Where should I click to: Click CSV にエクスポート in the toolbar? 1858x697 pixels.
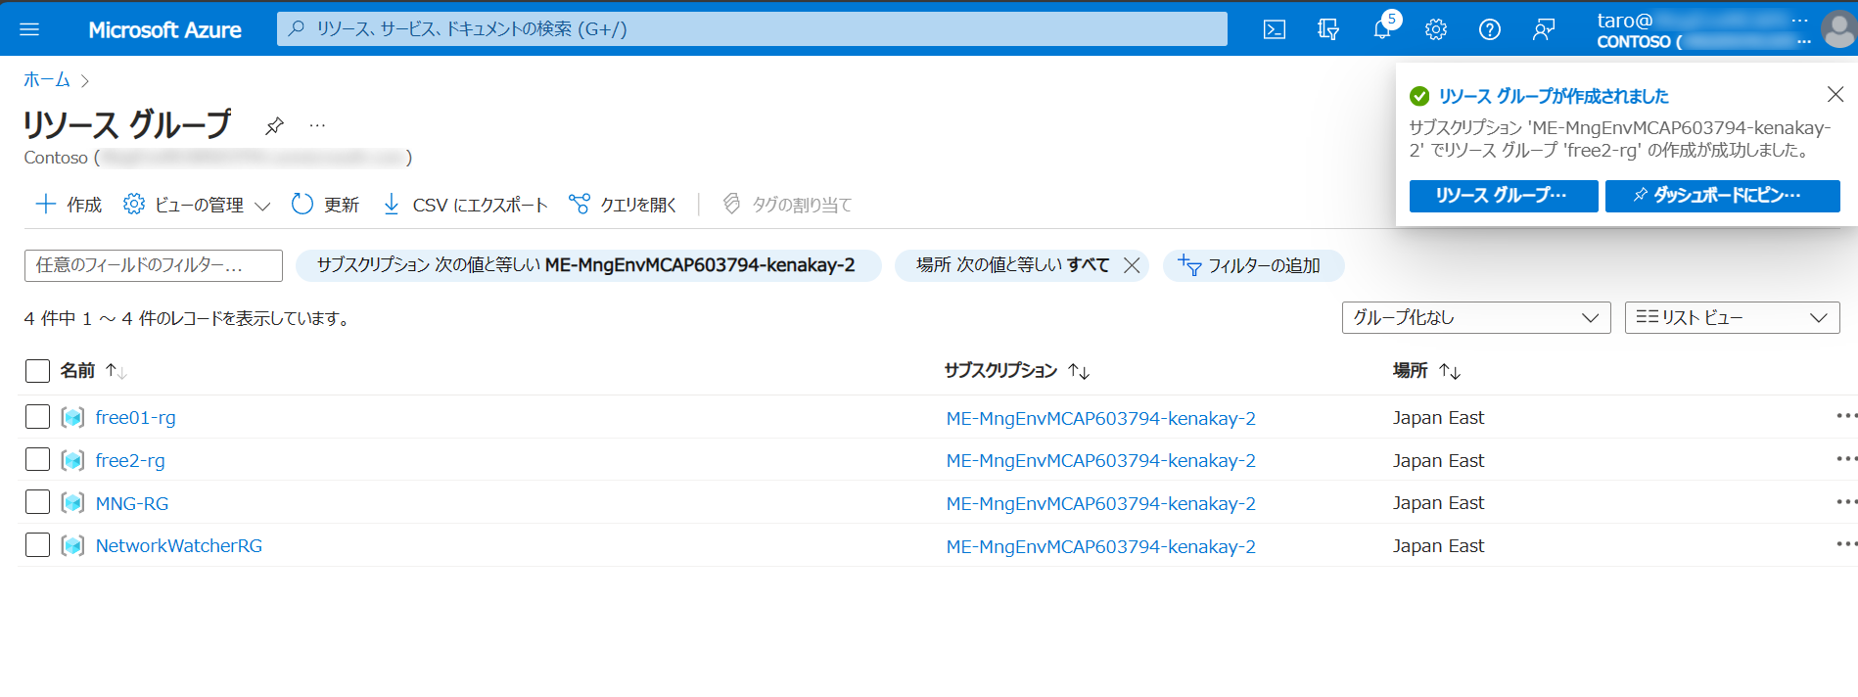pyautogui.click(x=465, y=205)
